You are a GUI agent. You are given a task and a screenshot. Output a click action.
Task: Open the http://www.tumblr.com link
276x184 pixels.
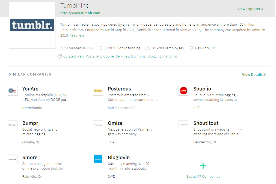[80, 13]
